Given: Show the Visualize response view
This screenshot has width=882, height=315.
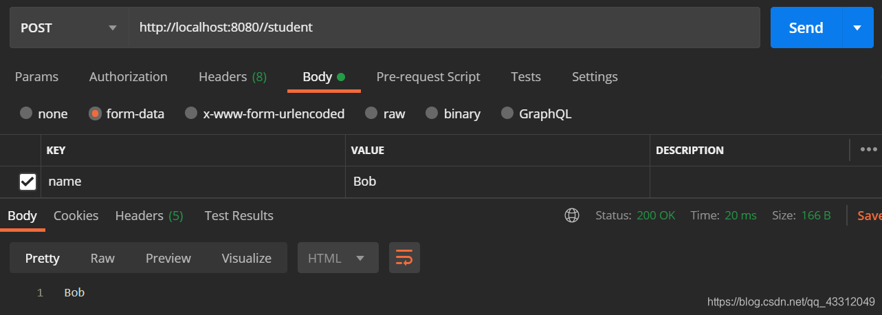Looking at the screenshot, I should coord(246,258).
